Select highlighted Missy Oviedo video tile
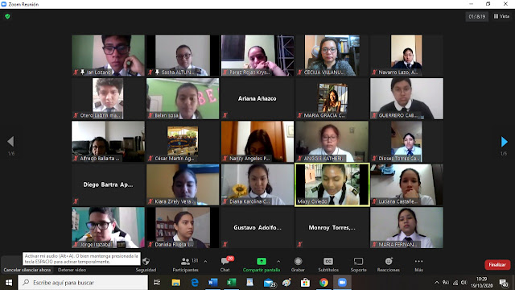This screenshot has width=515, height=290. (x=332, y=184)
